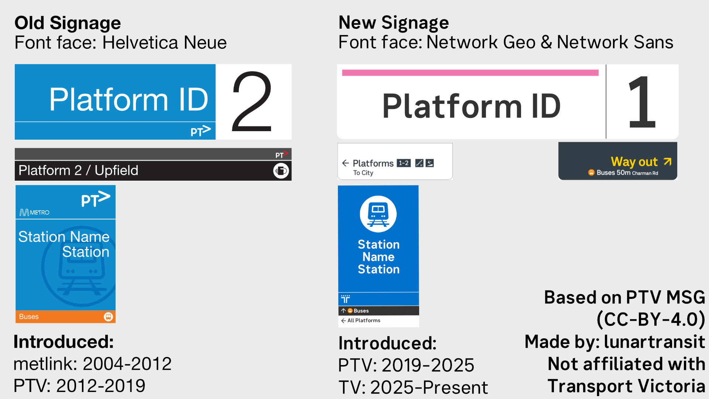Click the pink line stripe on new Platform ID
The height and width of the screenshot is (399, 709).
(470, 73)
